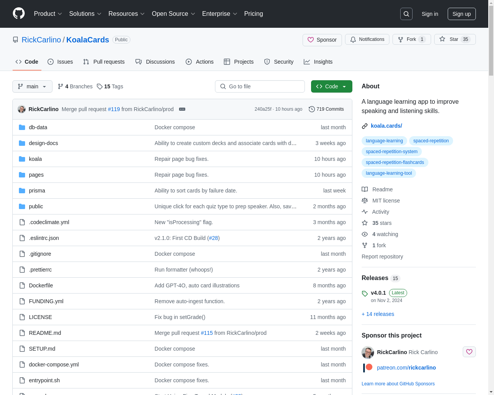The height and width of the screenshot is (395, 494).
Task: Click the eye icon next to 4 watching
Action: click(365, 234)
